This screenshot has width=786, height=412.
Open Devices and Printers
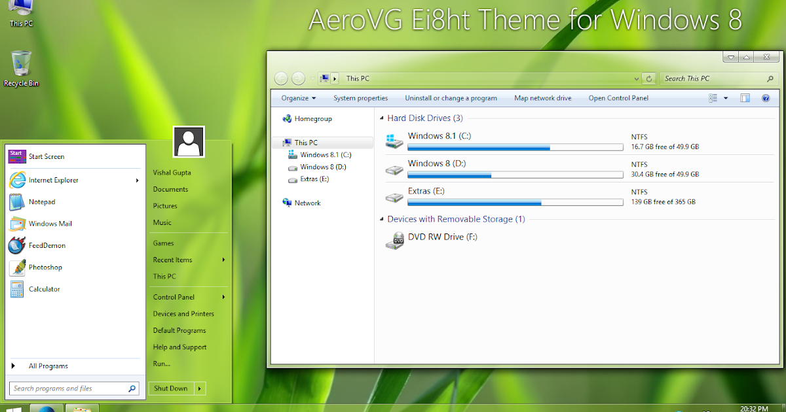[x=183, y=314]
